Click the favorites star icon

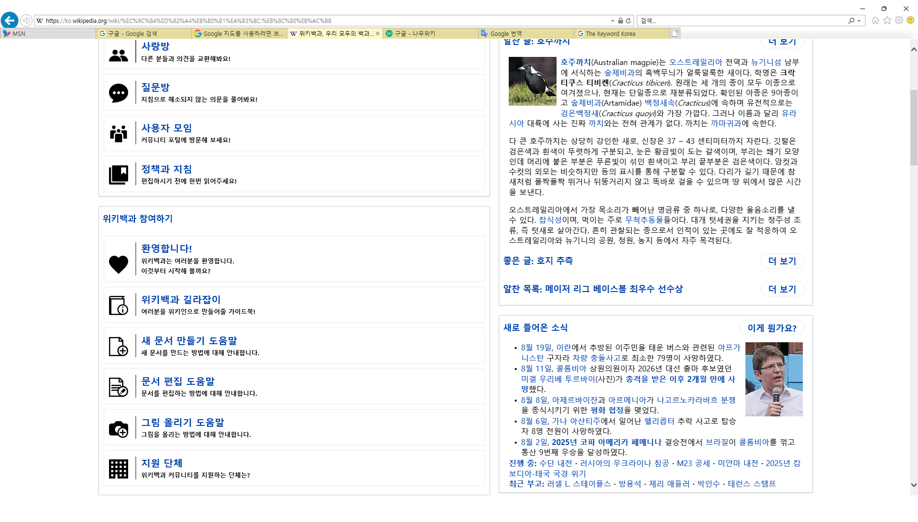887,20
